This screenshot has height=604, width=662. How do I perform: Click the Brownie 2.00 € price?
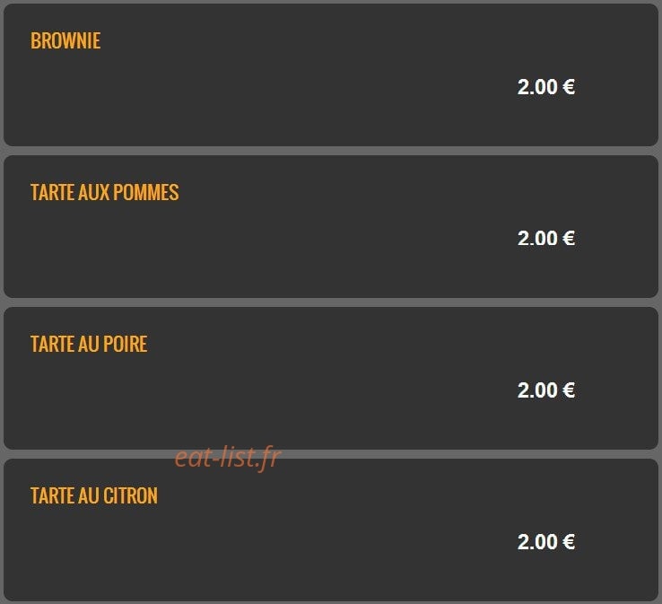pos(546,87)
